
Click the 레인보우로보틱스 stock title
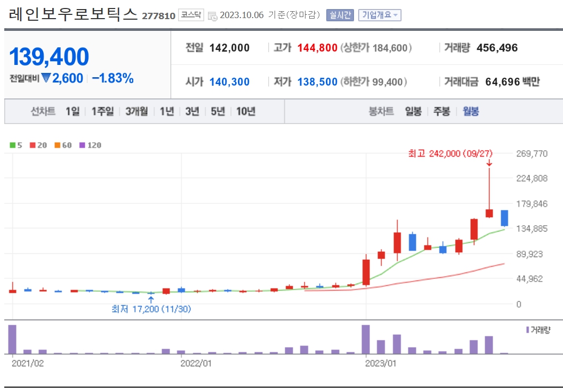(x=73, y=14)
